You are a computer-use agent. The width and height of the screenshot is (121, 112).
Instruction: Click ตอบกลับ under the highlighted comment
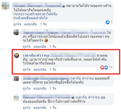click(x=40, y=69)
